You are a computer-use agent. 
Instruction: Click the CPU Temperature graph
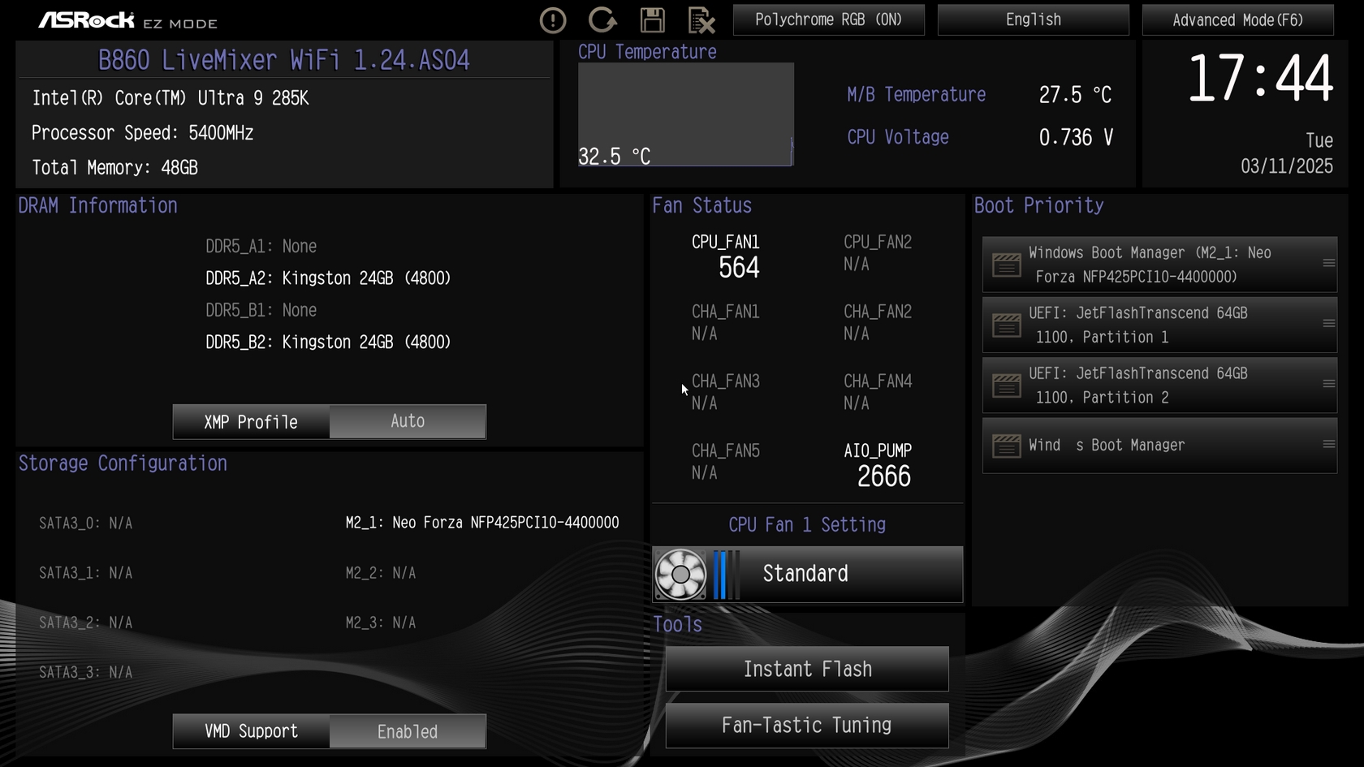[x=686, y=114]
